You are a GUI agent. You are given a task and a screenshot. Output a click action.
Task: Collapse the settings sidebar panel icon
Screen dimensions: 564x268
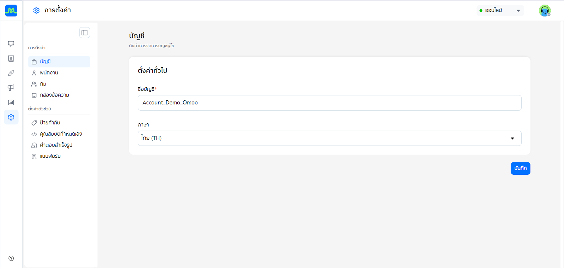click(85, 33)
